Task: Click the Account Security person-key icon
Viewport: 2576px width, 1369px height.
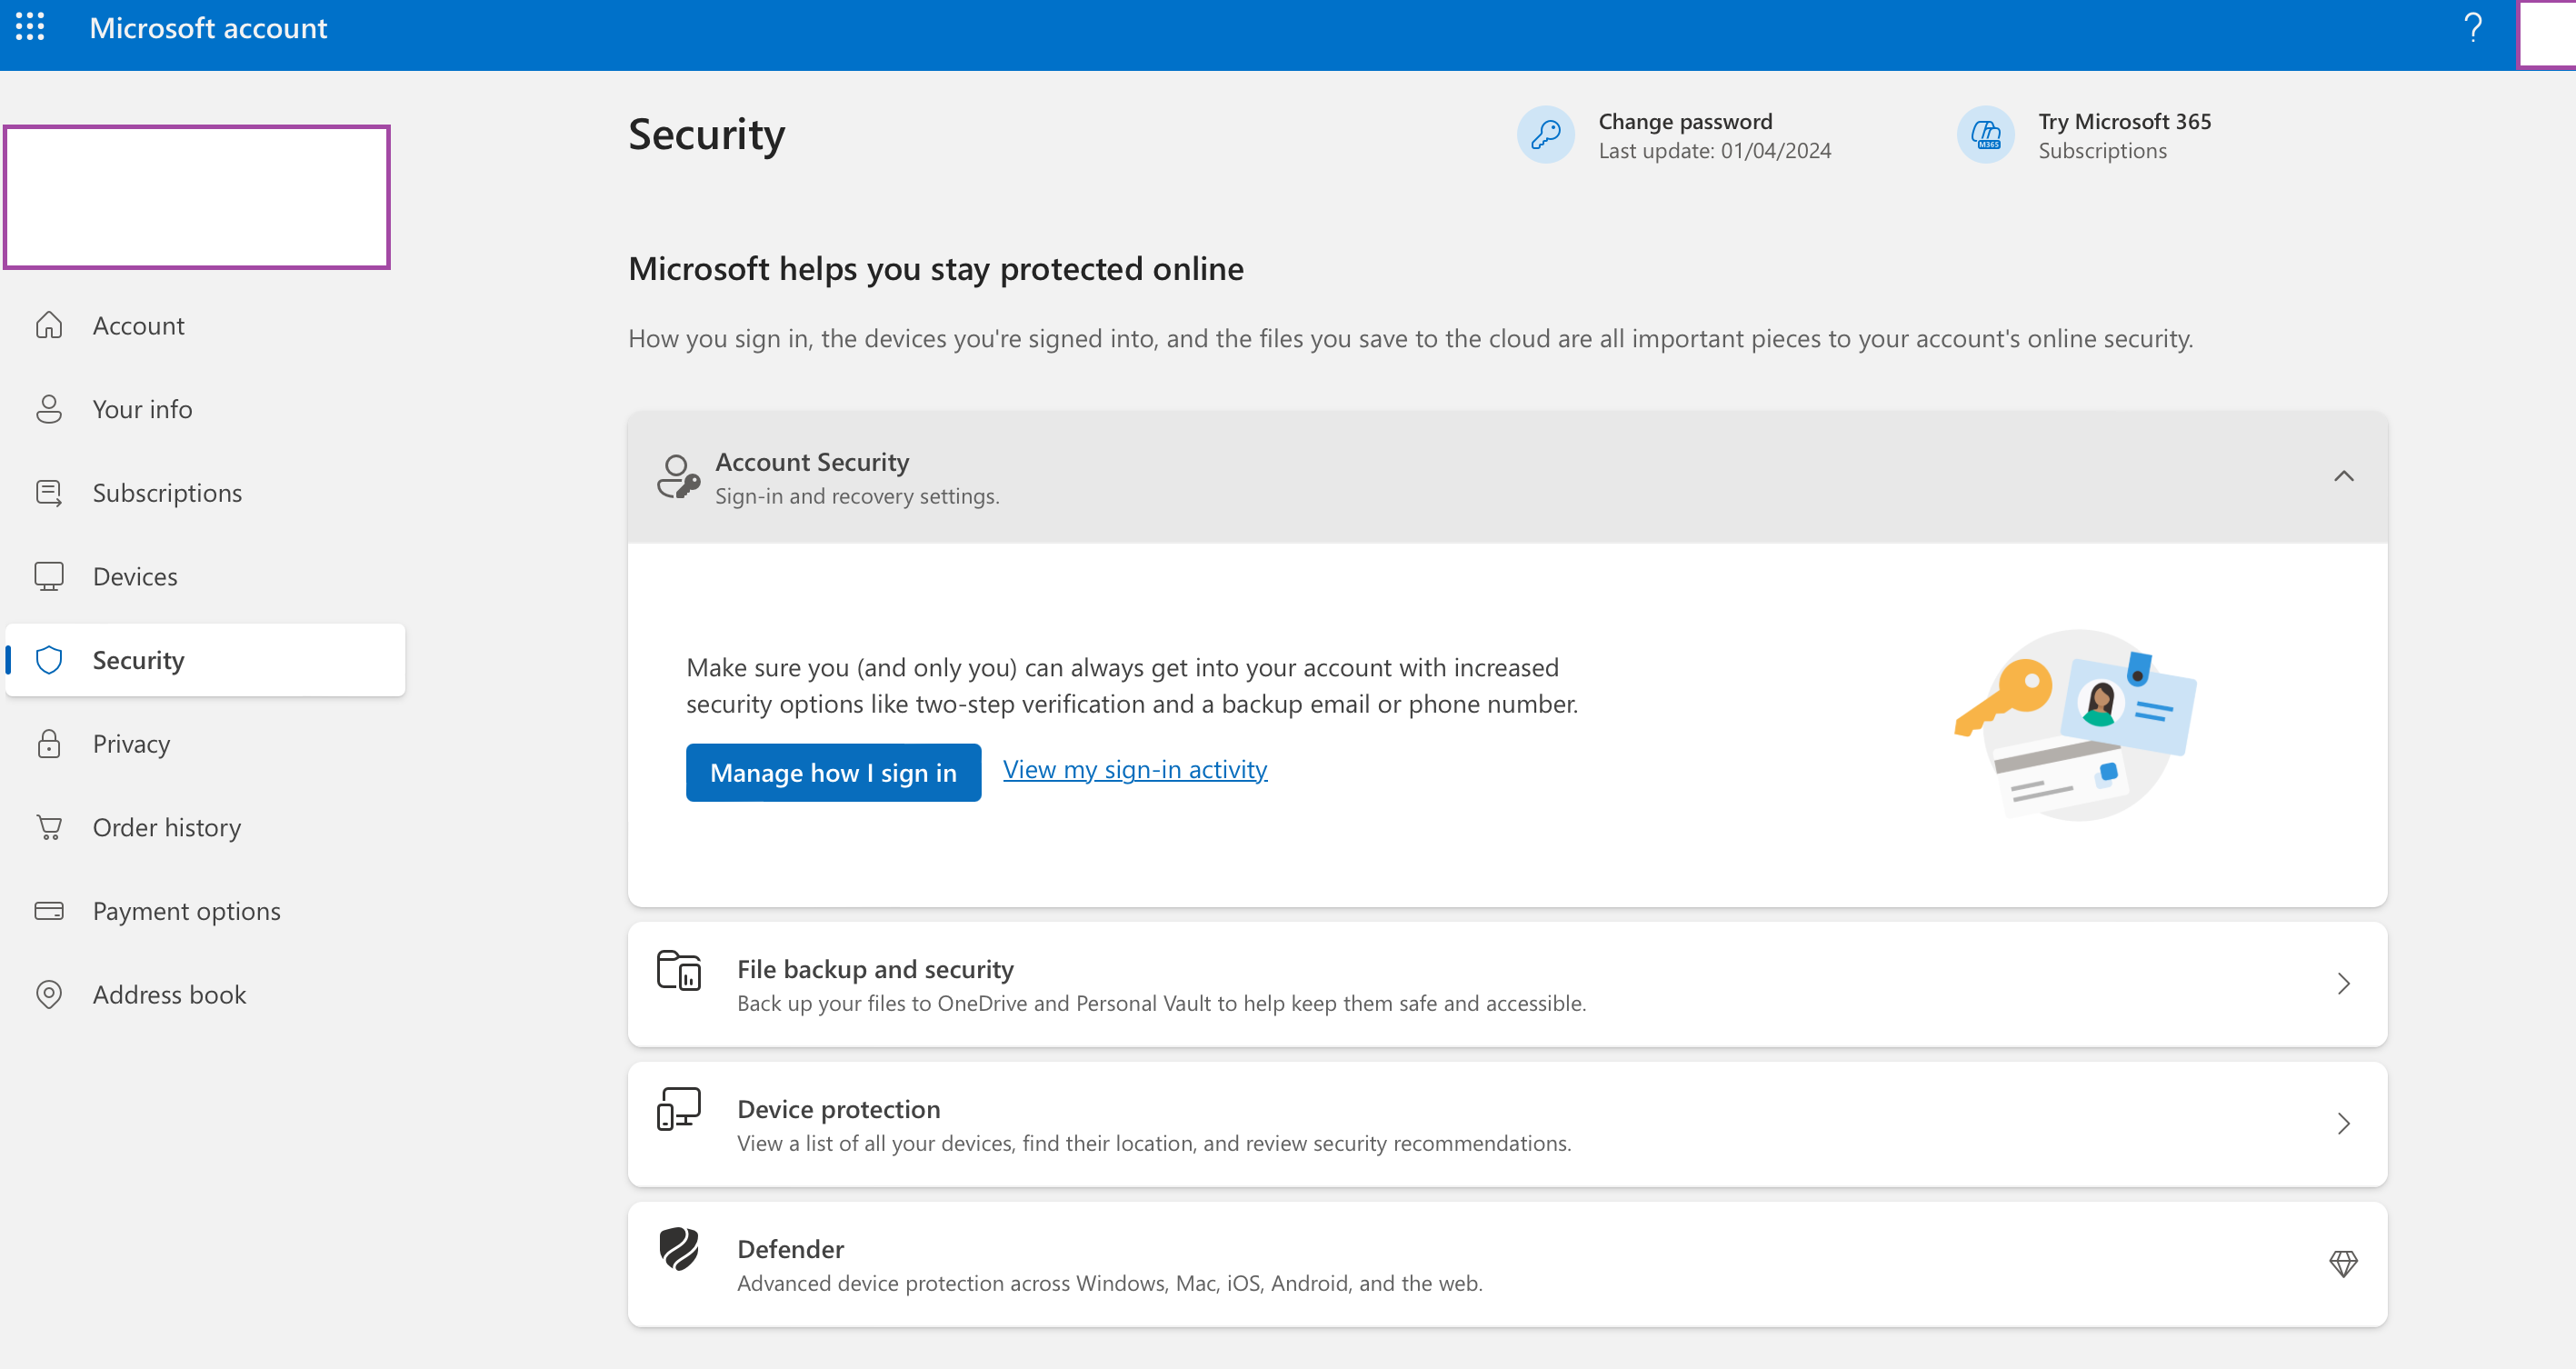Action: coord(678,476)
